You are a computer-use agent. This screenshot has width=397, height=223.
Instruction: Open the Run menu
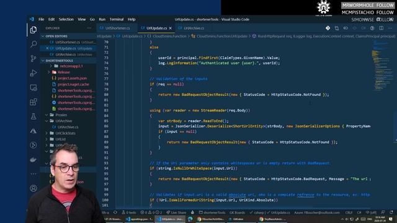click(102, 19)
